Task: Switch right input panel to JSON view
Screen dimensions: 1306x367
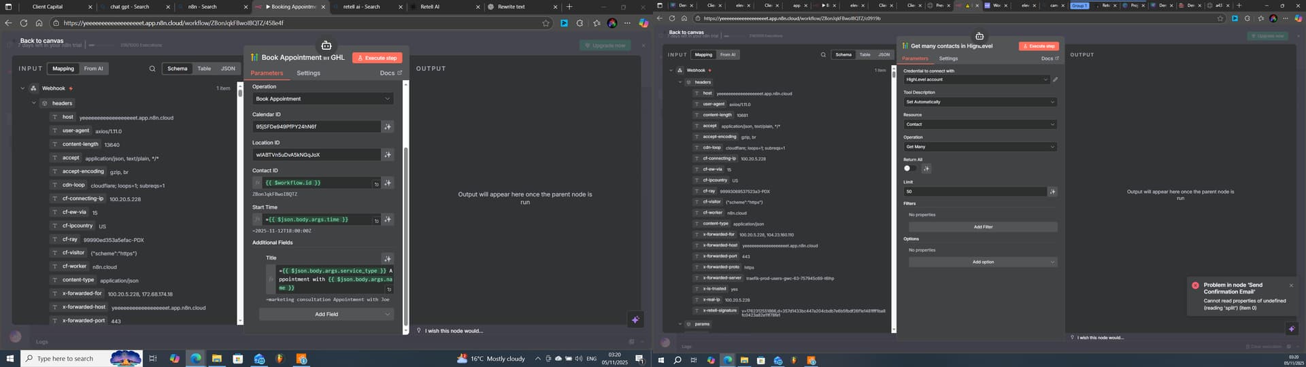Action: coord(884,54)
